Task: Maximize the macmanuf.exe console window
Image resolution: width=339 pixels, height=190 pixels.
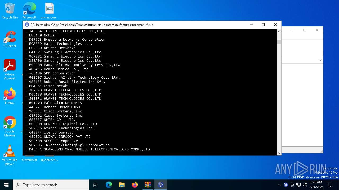Action: pyautogui.click(x=263, y=25)
